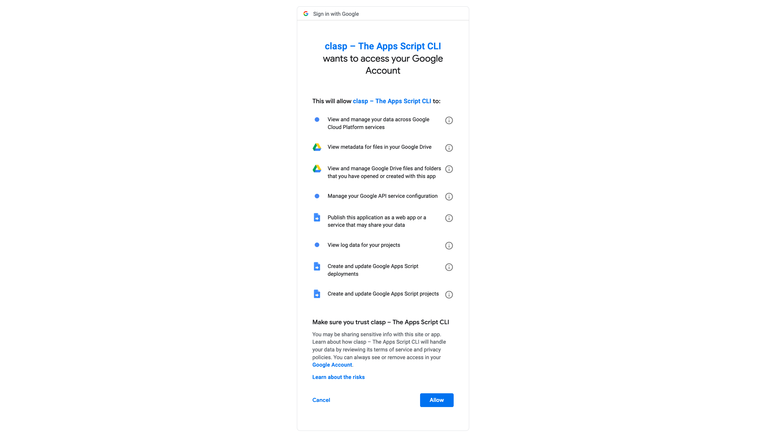This screenshot has height=438, width=781.
Task: Click the Apps Script projects info icon
Action: point(449,294)
